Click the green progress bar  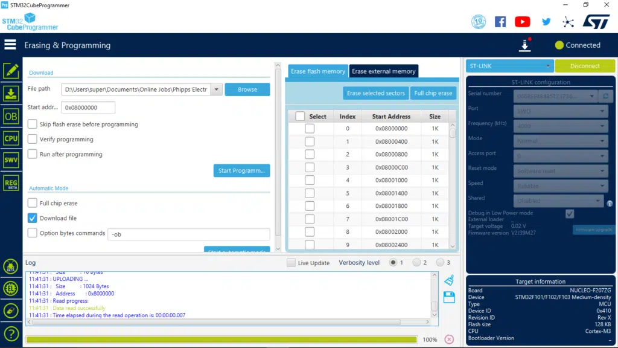point(221,340)
